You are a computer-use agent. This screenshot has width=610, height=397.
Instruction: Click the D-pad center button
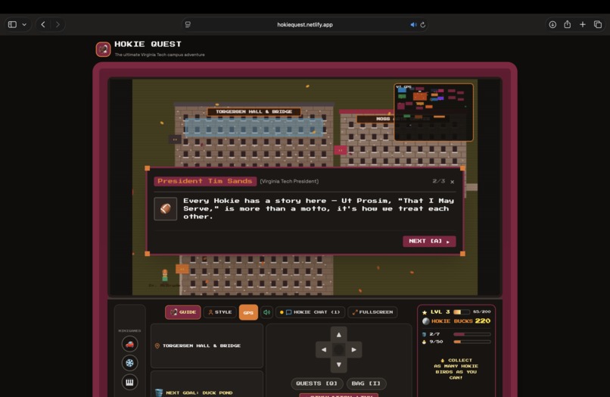[339, 349]
